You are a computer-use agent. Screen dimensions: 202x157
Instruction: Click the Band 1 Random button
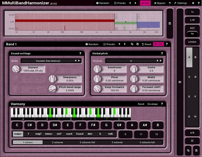(x=92, y=44)
